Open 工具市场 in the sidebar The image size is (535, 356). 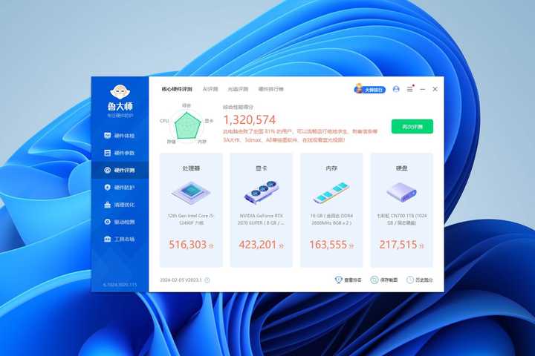click(120, 239)
